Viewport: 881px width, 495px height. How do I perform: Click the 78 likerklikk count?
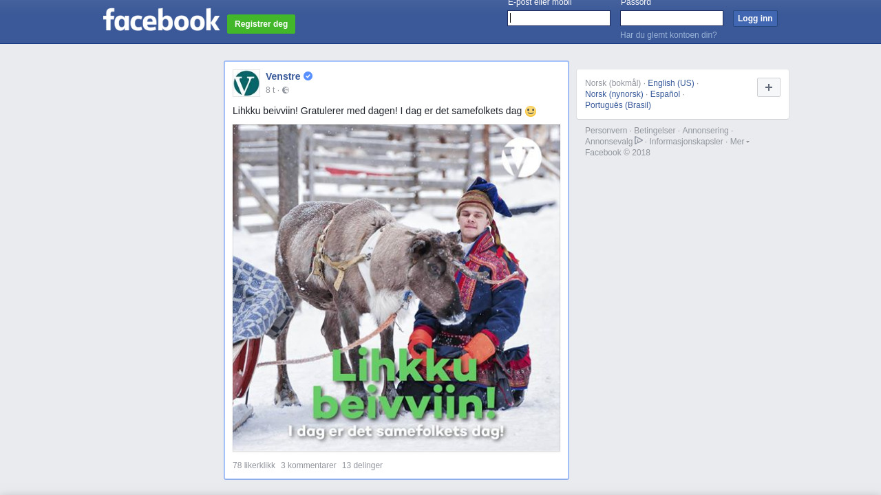click(x=254, y=465)
